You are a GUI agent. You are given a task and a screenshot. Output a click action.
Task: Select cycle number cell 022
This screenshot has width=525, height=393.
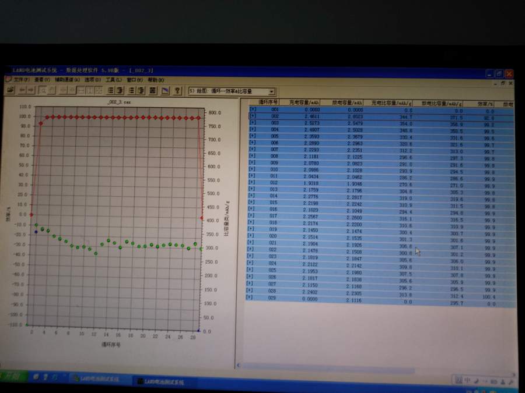tap(273, 250)
